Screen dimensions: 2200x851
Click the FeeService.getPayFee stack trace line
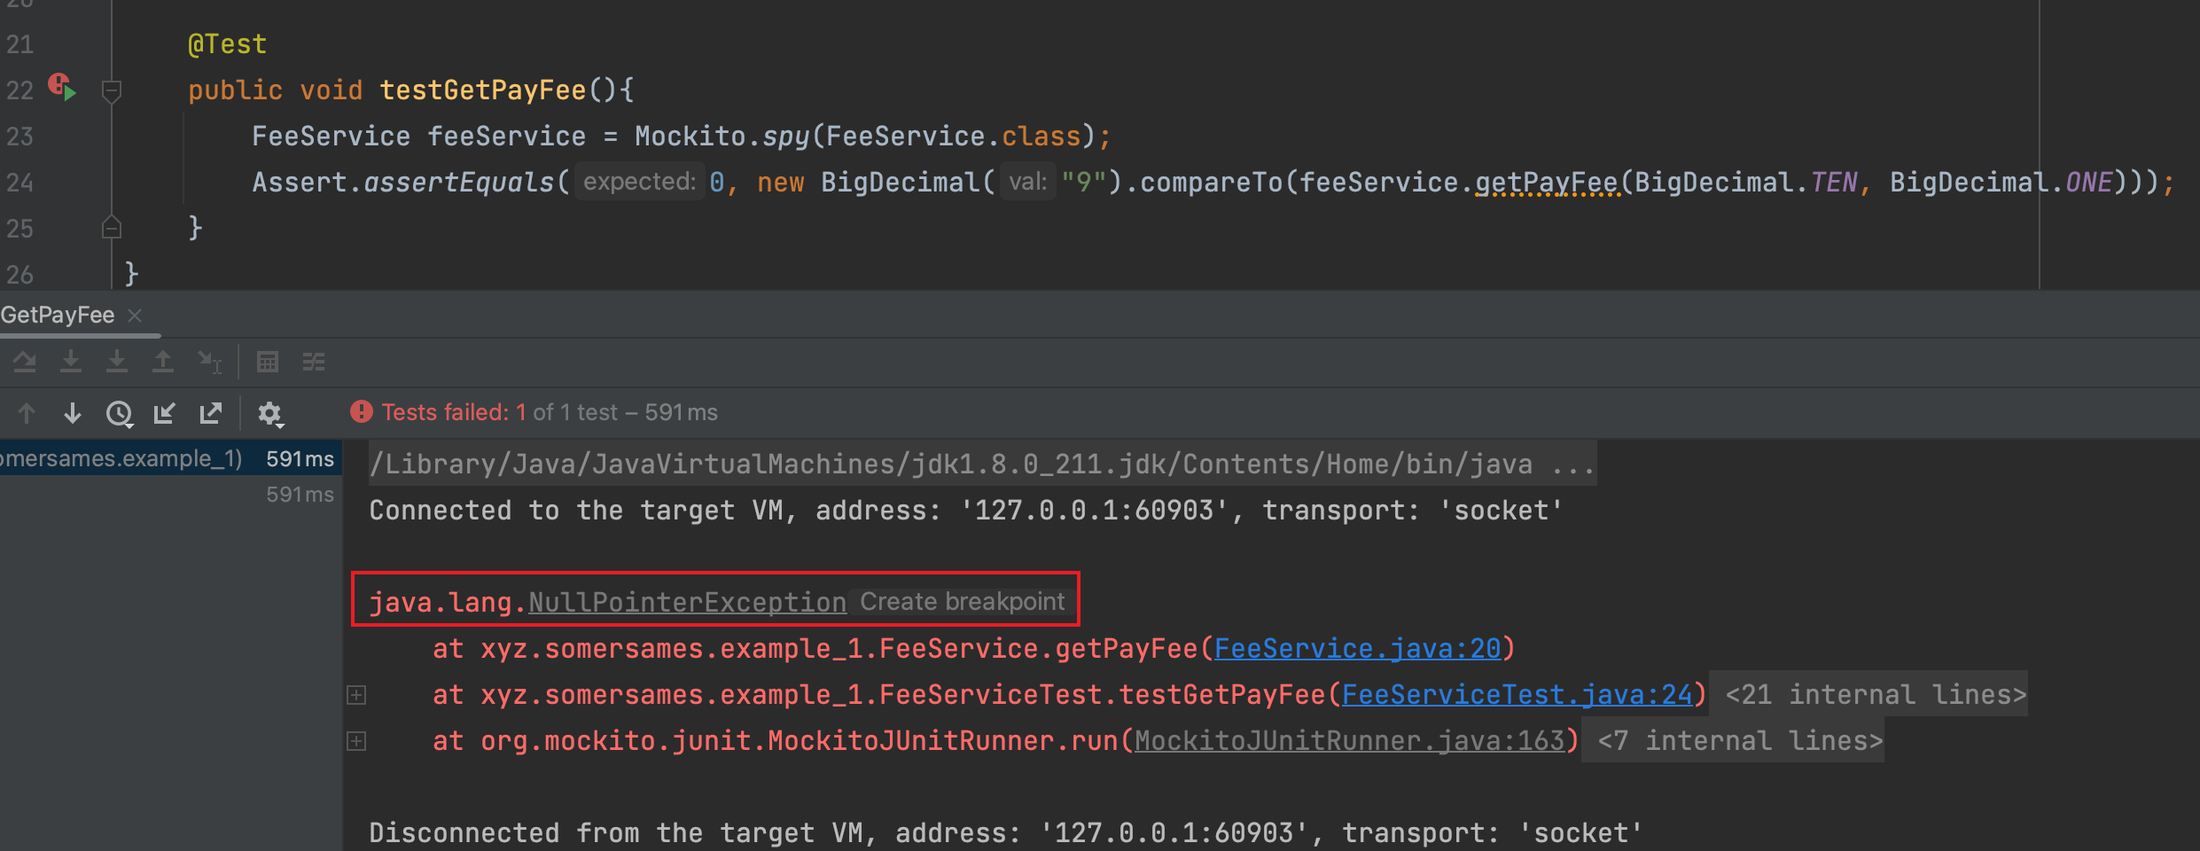point(974,649)
